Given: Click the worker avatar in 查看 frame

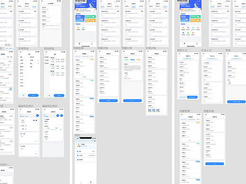Looking at the screenshot, I should pyautogui.click(x=229, y=83).
